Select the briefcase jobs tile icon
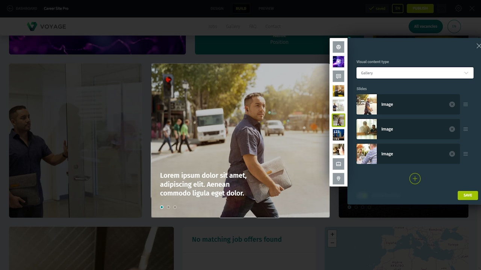Viewport: 481px width, 270px height. (339, 164)
